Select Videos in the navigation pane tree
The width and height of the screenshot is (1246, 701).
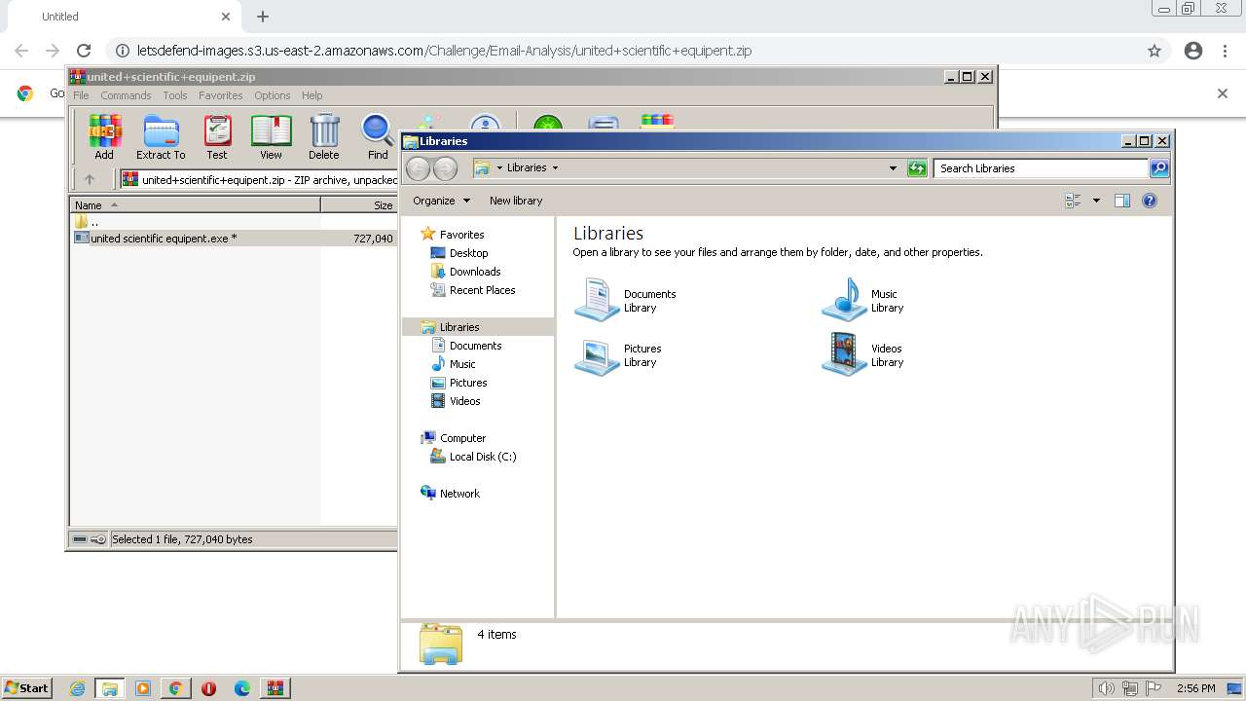tap(464, 401)
